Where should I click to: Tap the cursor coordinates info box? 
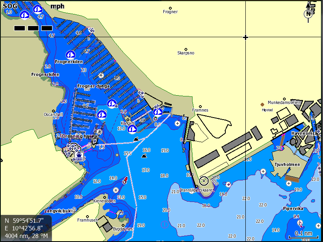point(26,228)
